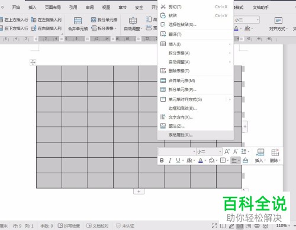Switch to the 插入 ribbon tab
Image resolution: width=296 pixels, height=230 pixels.
coord(33,8)
